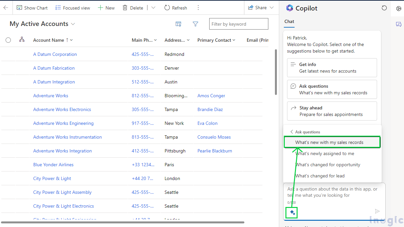Open more commands ellipsis menu
Viewport: 404px width, 227px height.
tap(198, 8)
